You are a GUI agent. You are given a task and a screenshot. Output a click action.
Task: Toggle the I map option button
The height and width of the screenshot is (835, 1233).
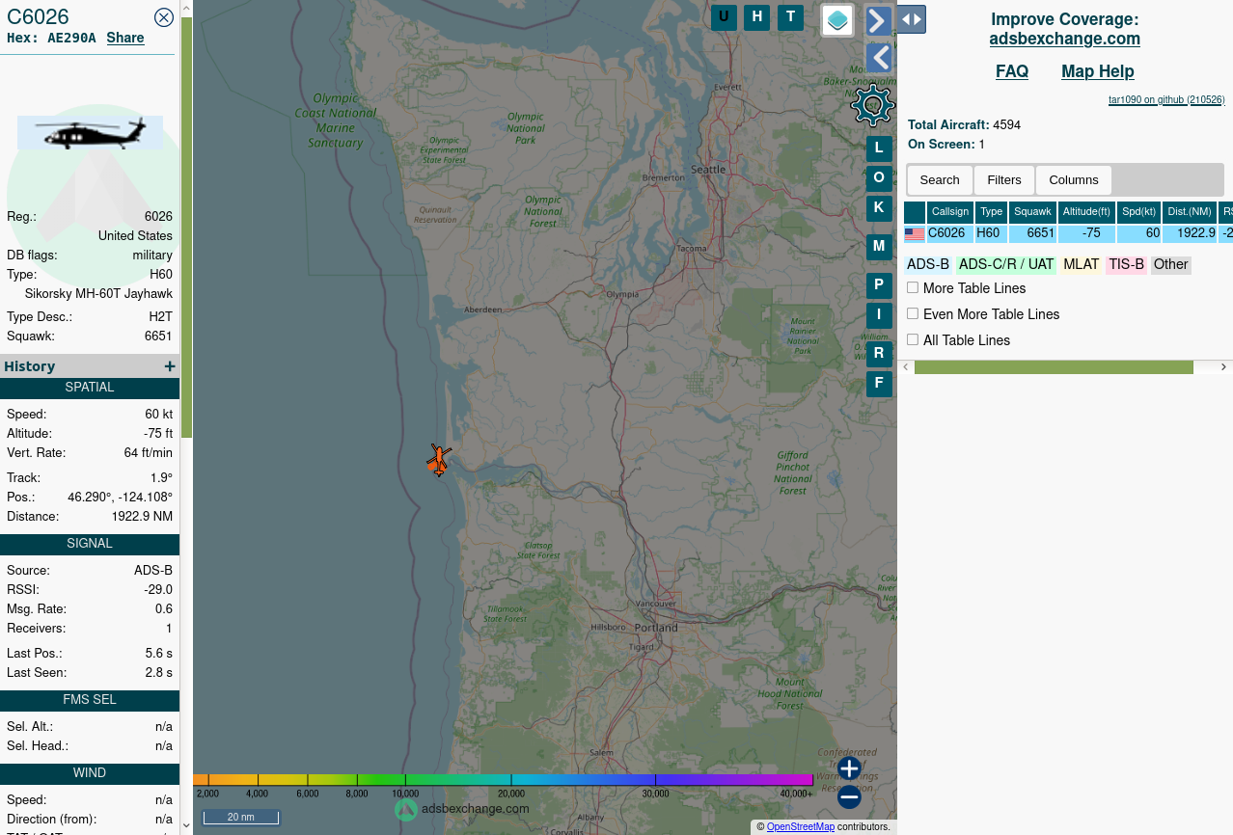pyautogui.click(x=879, y=315)
